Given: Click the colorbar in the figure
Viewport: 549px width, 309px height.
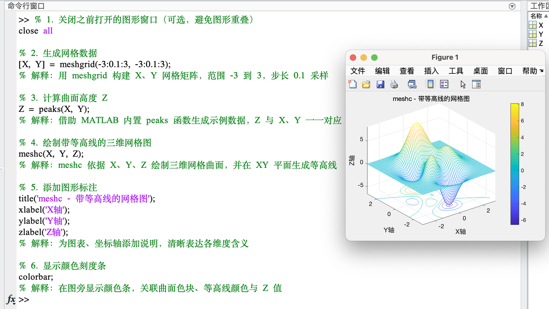Looking at the screenshot, I should click(515, 164).
